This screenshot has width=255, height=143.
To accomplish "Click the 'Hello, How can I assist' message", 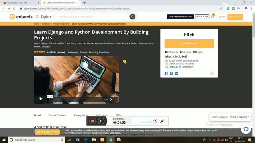I will [230, 117].
